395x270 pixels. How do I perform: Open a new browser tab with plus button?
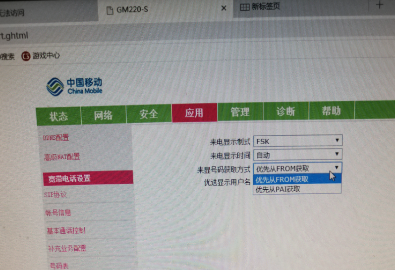(x=381, y=5)
